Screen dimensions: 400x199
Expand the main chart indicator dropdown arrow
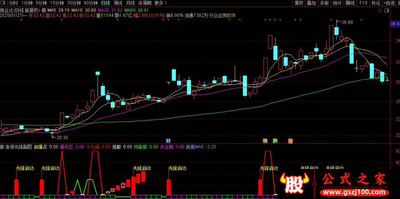coord(43,10)
